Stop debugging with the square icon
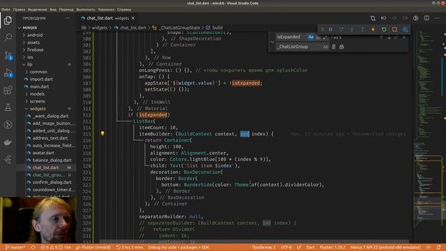 click(x=394, y=29)
